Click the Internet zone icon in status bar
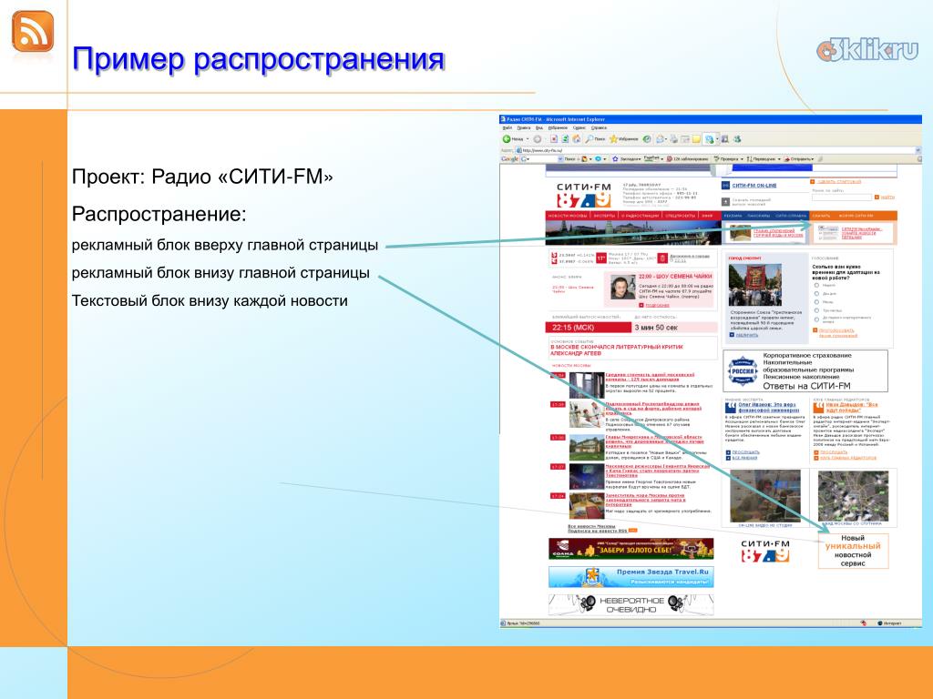This screenshot has width=933, height=699. 880,623
